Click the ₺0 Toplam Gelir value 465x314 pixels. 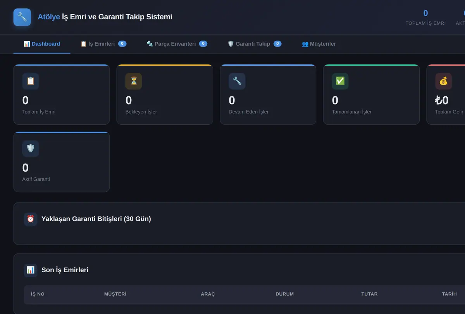(442, 100)
